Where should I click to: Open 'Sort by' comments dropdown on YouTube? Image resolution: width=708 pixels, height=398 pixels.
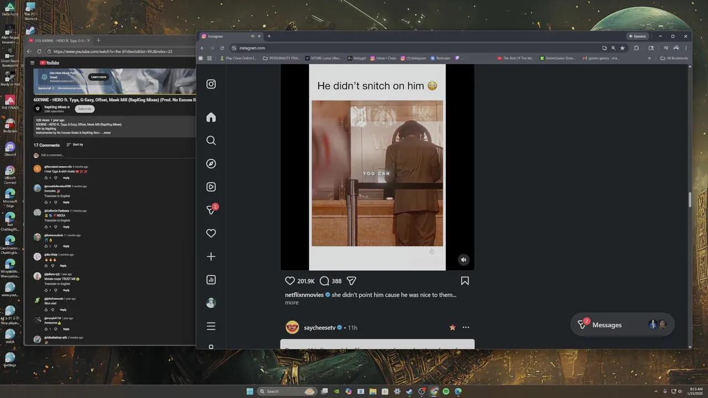pos(75,145)
